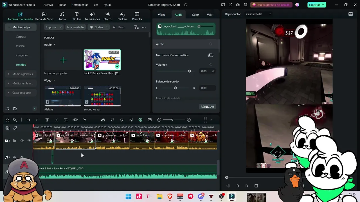Open the Stickers panel
The width and height of the screenshot is (360, 202).
[x=122, y=17]
